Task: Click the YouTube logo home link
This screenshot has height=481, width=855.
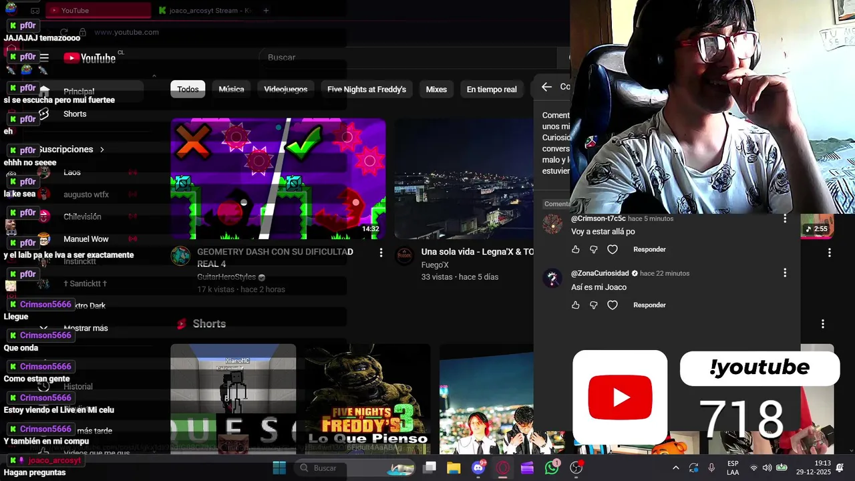Action: [x=90, y=58]
